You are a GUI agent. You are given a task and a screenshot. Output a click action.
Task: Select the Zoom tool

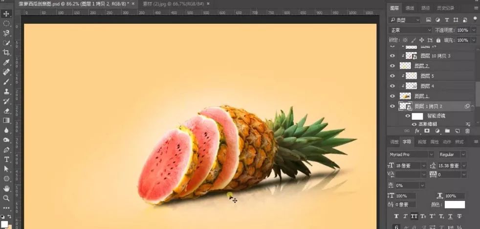click(x=6, y=198)
